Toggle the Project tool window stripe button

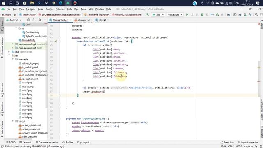(2, 25)
